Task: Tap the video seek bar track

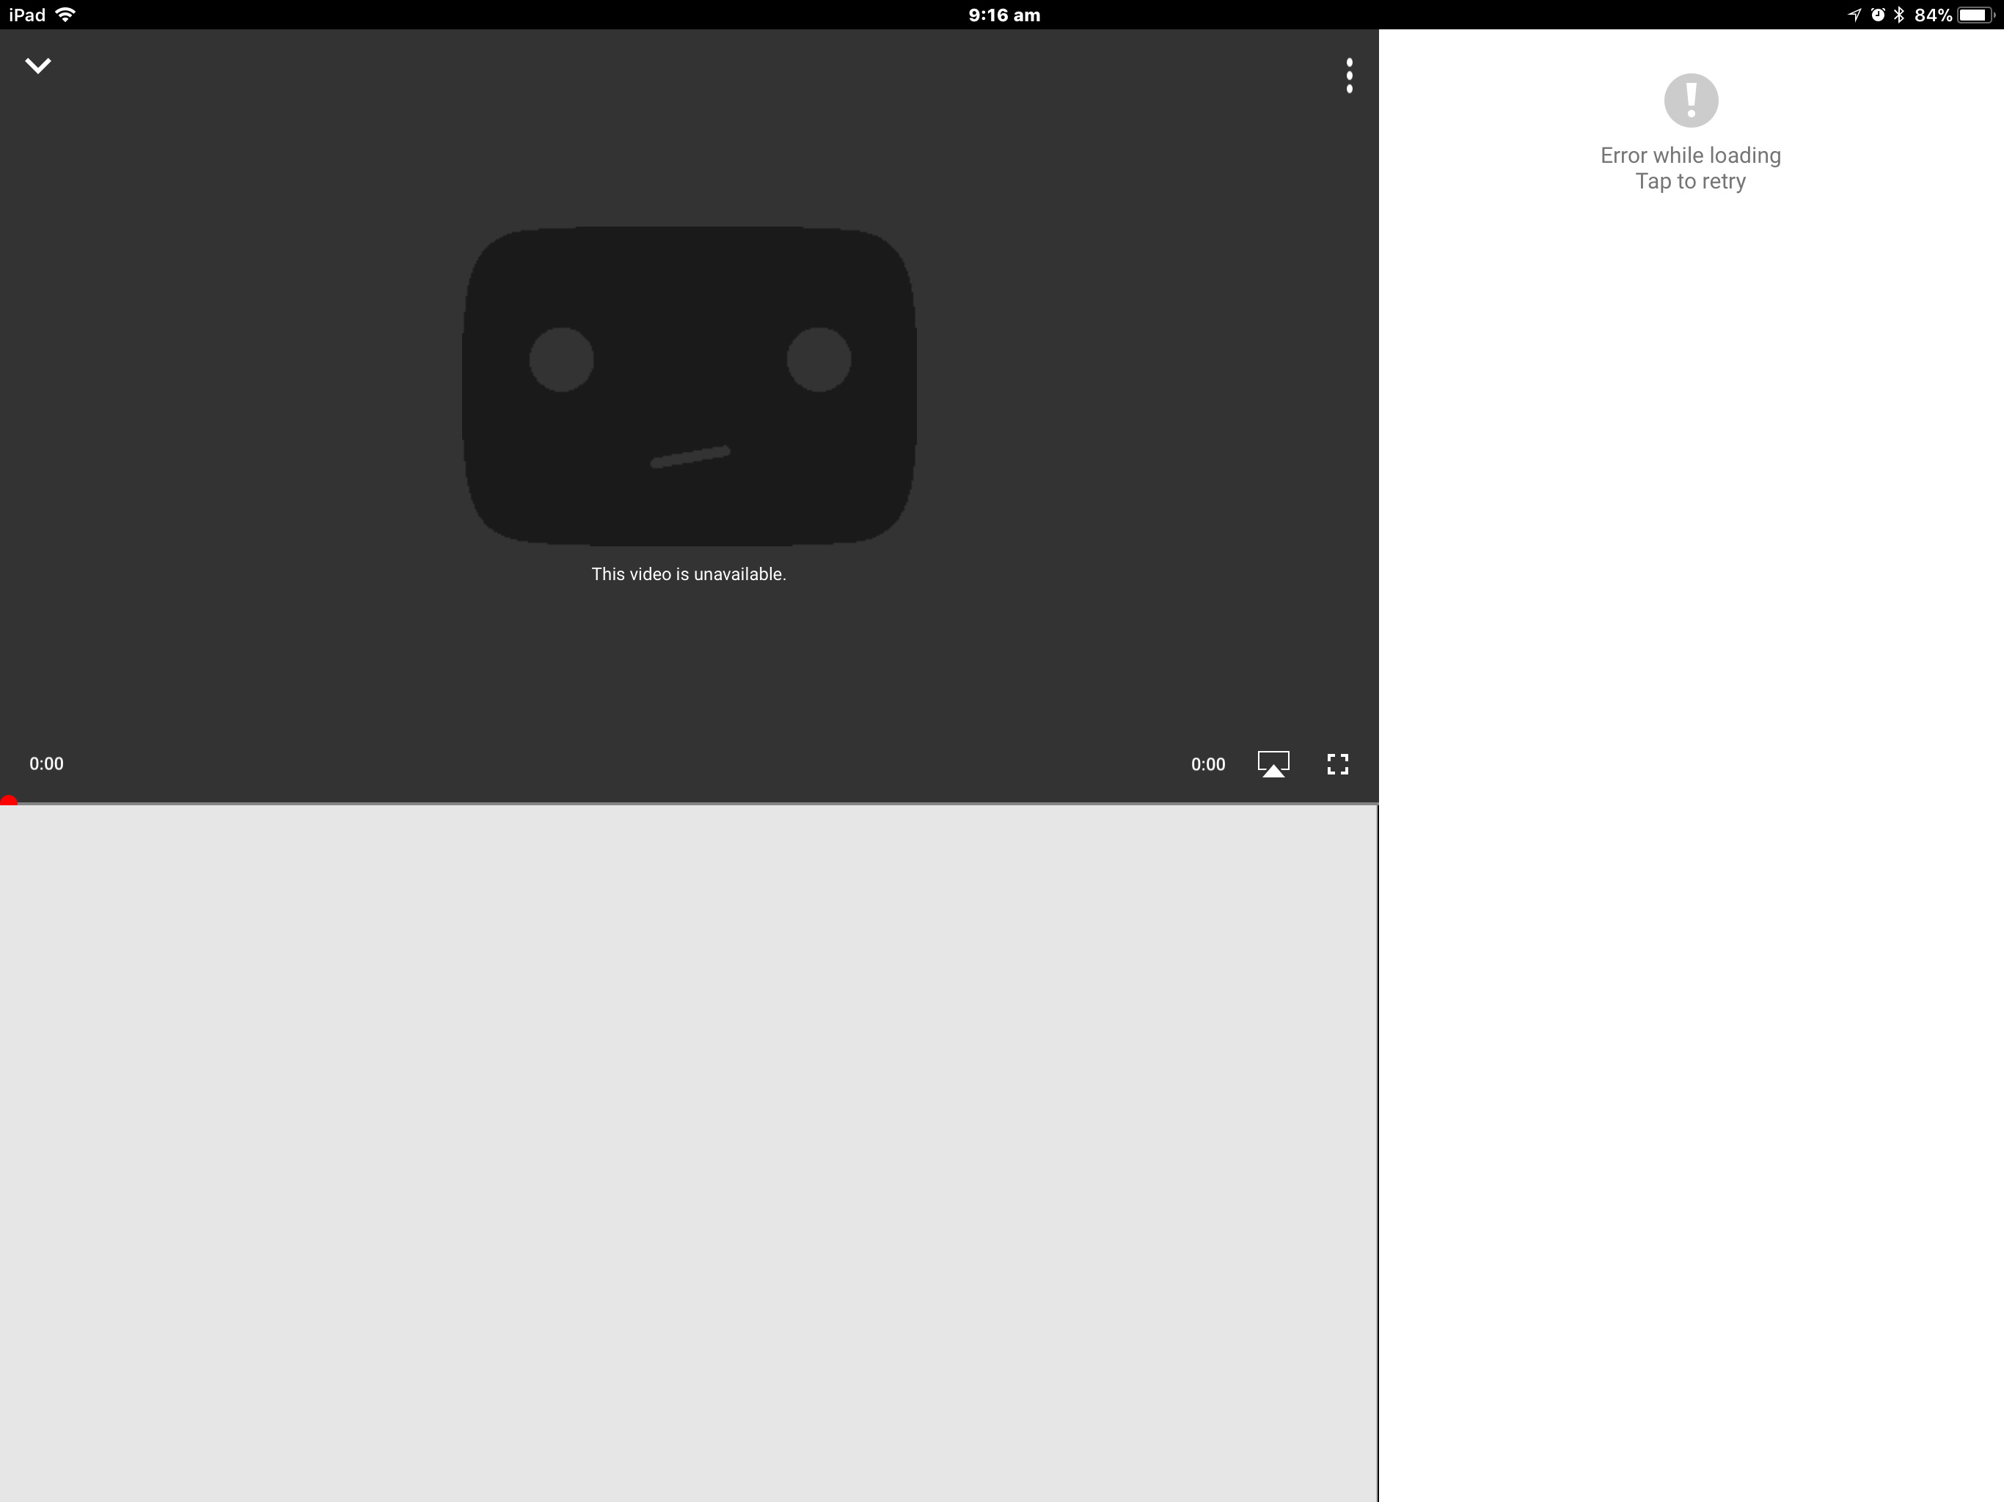Action: 689,802
